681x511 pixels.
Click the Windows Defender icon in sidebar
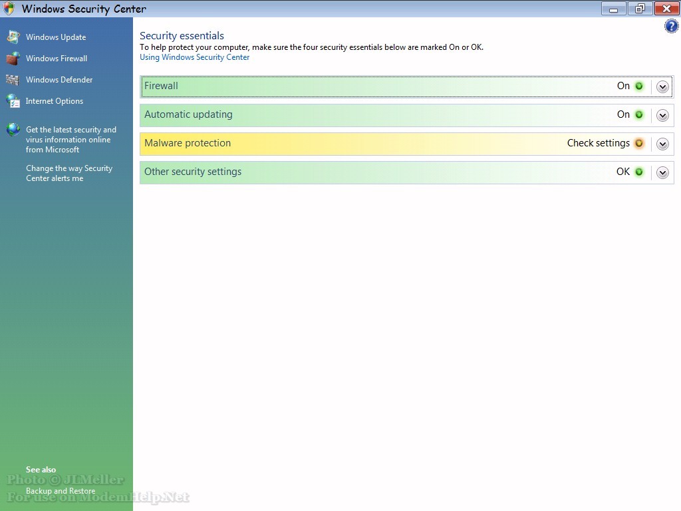13,80
